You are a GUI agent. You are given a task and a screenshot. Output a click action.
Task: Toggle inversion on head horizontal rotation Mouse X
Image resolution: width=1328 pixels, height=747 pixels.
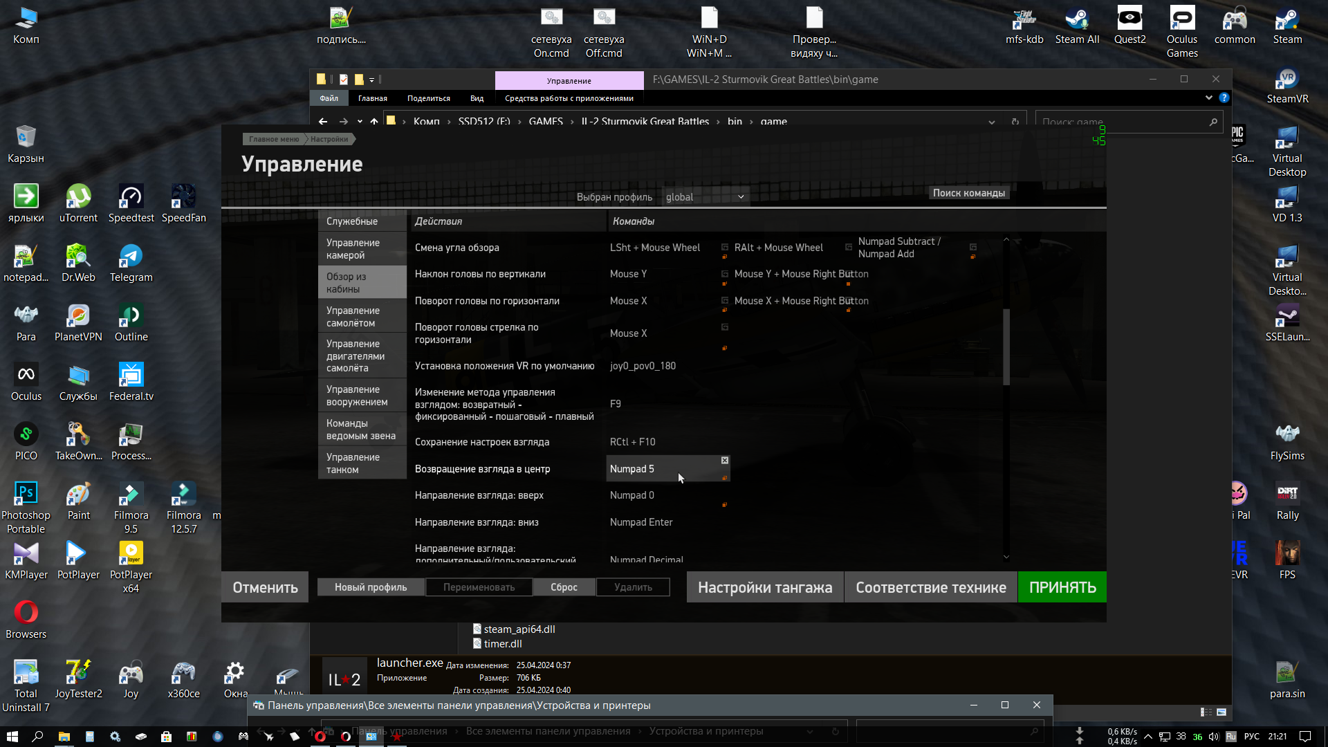point(725,301)
